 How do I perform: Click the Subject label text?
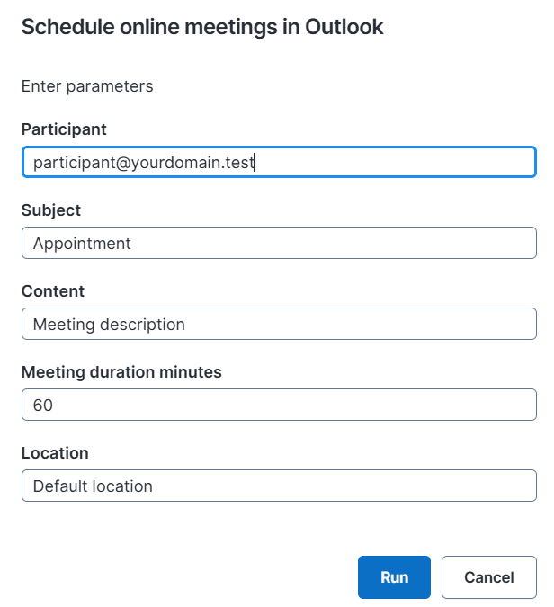point(51,210)
